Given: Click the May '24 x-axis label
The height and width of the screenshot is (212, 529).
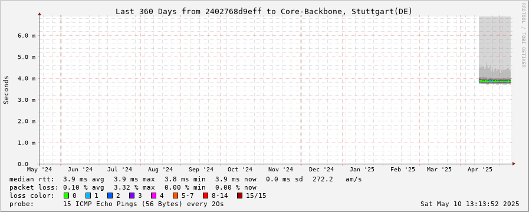Looking at the screenshot, I should coord(40,170).
